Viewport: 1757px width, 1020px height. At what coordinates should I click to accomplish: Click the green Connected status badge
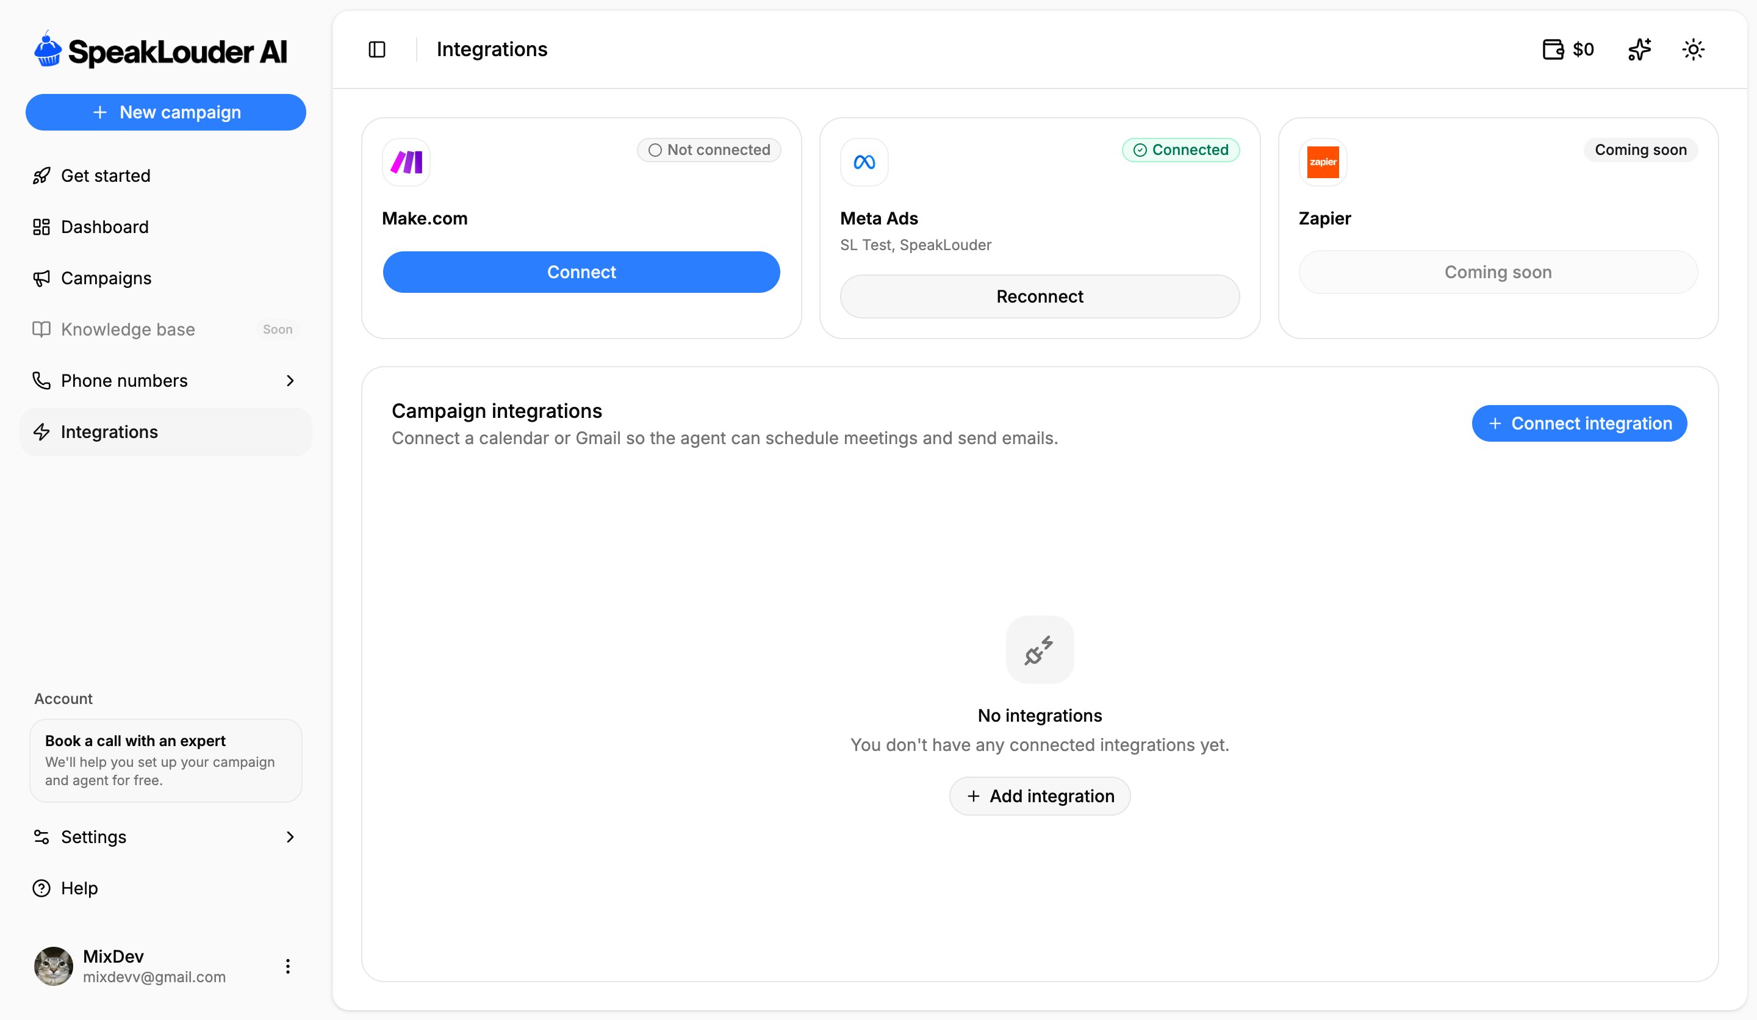[1180, 150]
